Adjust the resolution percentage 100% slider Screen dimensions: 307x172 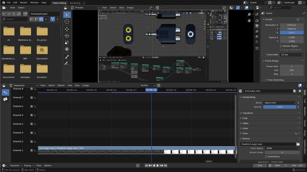point(292,32)
